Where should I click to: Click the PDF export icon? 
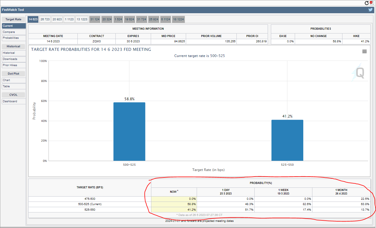pos(372,3)
